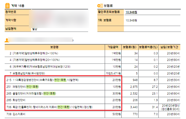Click the 31.4 premium share percentage
This screenshot has width=186, height=119.
coord(155,107)
